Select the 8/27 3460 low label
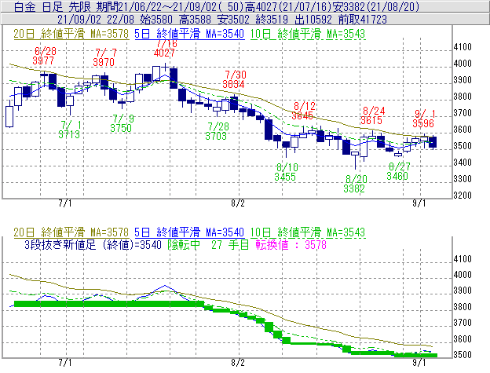This screenshot has height=373, width=490. click(x=398, y=171)
